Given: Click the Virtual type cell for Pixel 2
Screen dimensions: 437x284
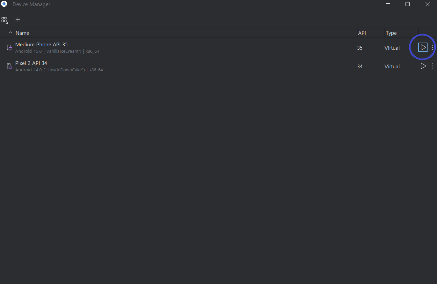Looking at the screenshot, I should click(392, 67).
